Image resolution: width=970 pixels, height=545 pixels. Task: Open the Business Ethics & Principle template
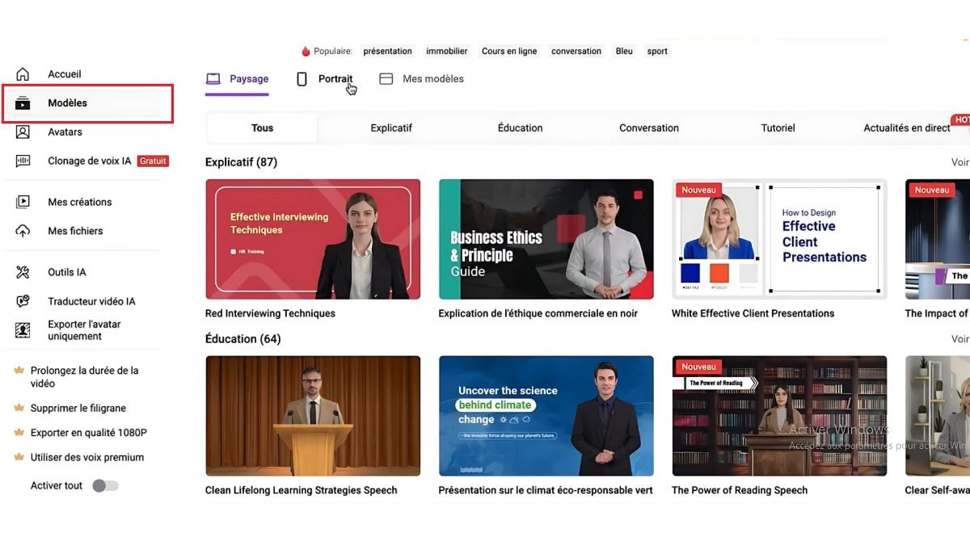pyautogui.click(x=546, y=239)
